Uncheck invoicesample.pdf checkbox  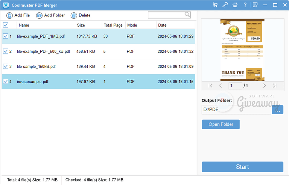[6, 81]
